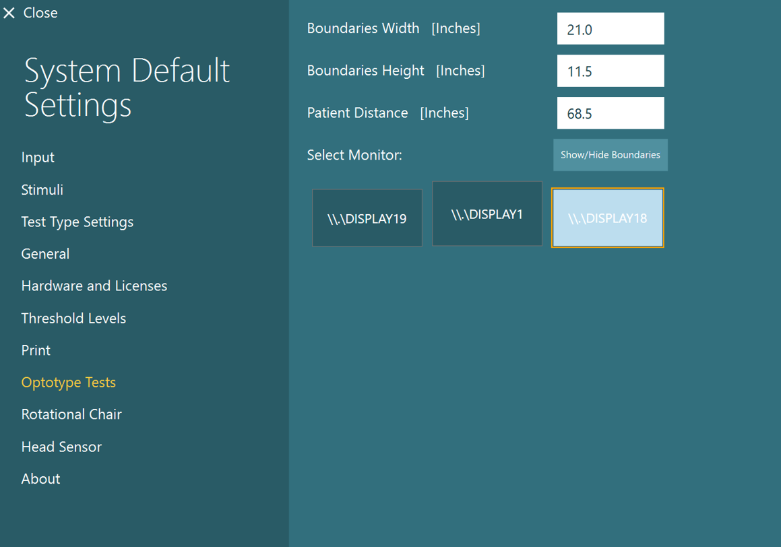Go to Stimuli settings

[x=42, y=190]
